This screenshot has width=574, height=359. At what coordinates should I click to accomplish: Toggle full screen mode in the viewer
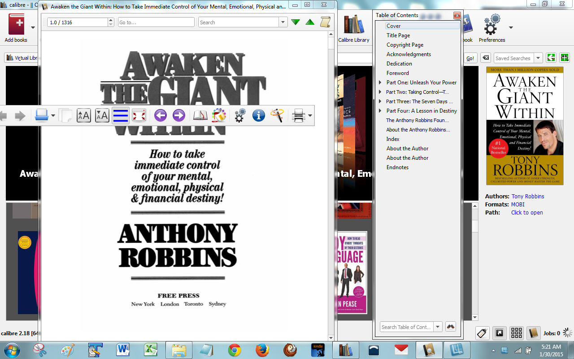tap(139, 116)
